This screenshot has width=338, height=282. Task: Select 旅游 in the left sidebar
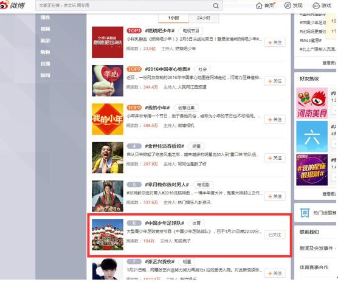(45, 41)
